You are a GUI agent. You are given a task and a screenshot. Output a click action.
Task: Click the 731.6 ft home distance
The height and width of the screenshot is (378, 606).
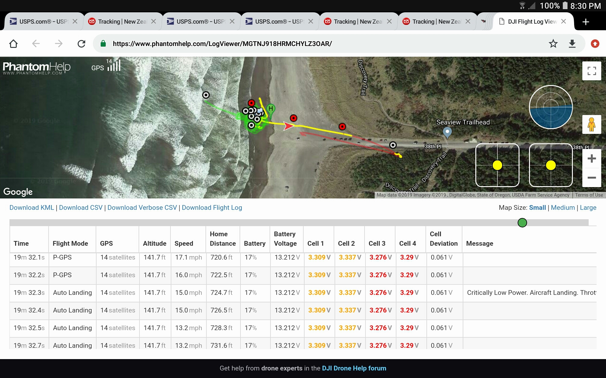point(222,346)
